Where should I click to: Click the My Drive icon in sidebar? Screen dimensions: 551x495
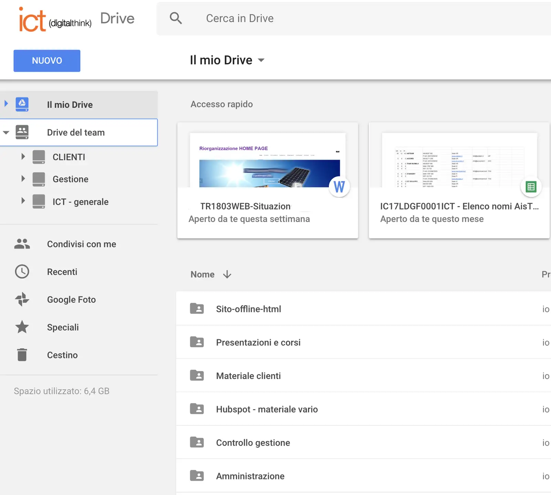coord(22,104)
